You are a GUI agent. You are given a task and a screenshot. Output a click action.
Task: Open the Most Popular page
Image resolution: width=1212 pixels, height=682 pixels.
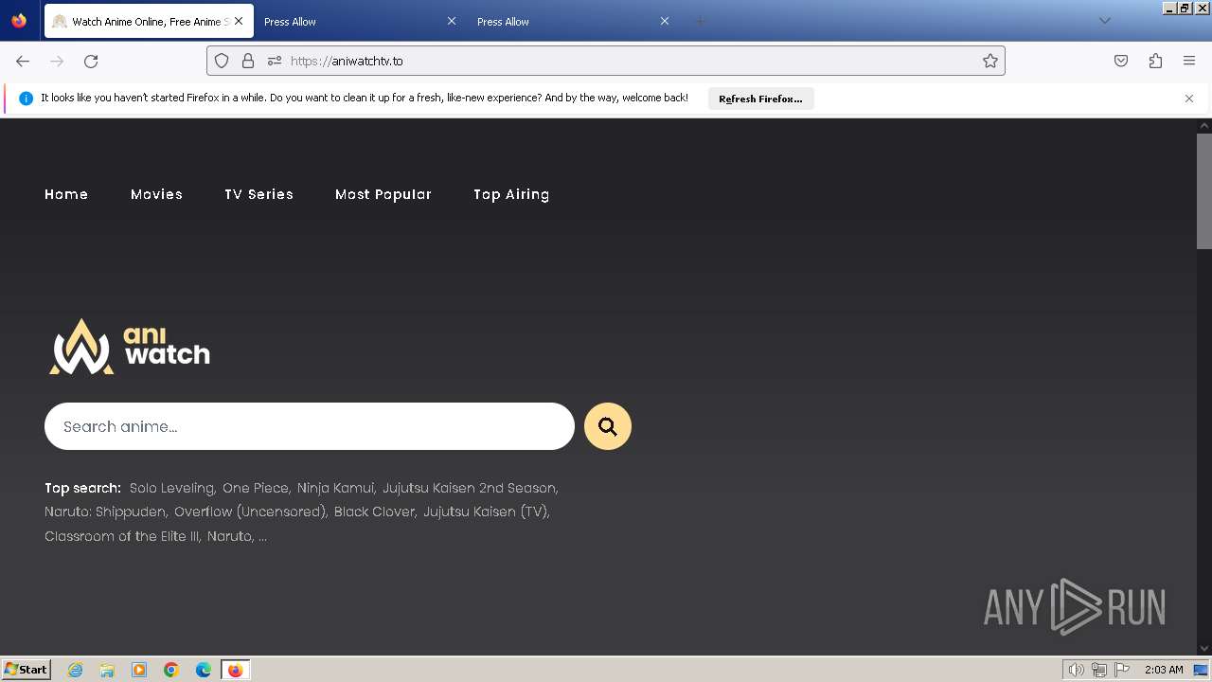383,194
